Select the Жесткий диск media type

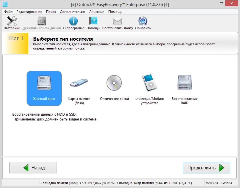click(x=44, y=88)
